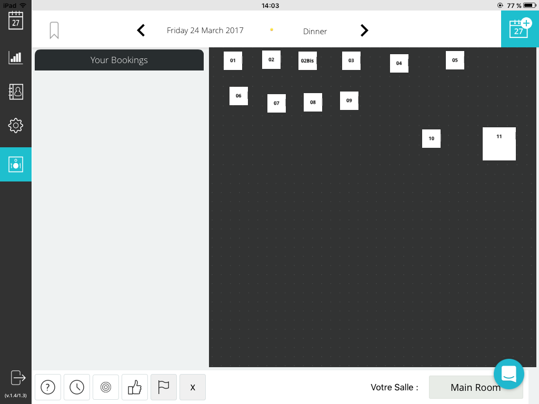Toggle the flag status filter

tap(164, 388)
